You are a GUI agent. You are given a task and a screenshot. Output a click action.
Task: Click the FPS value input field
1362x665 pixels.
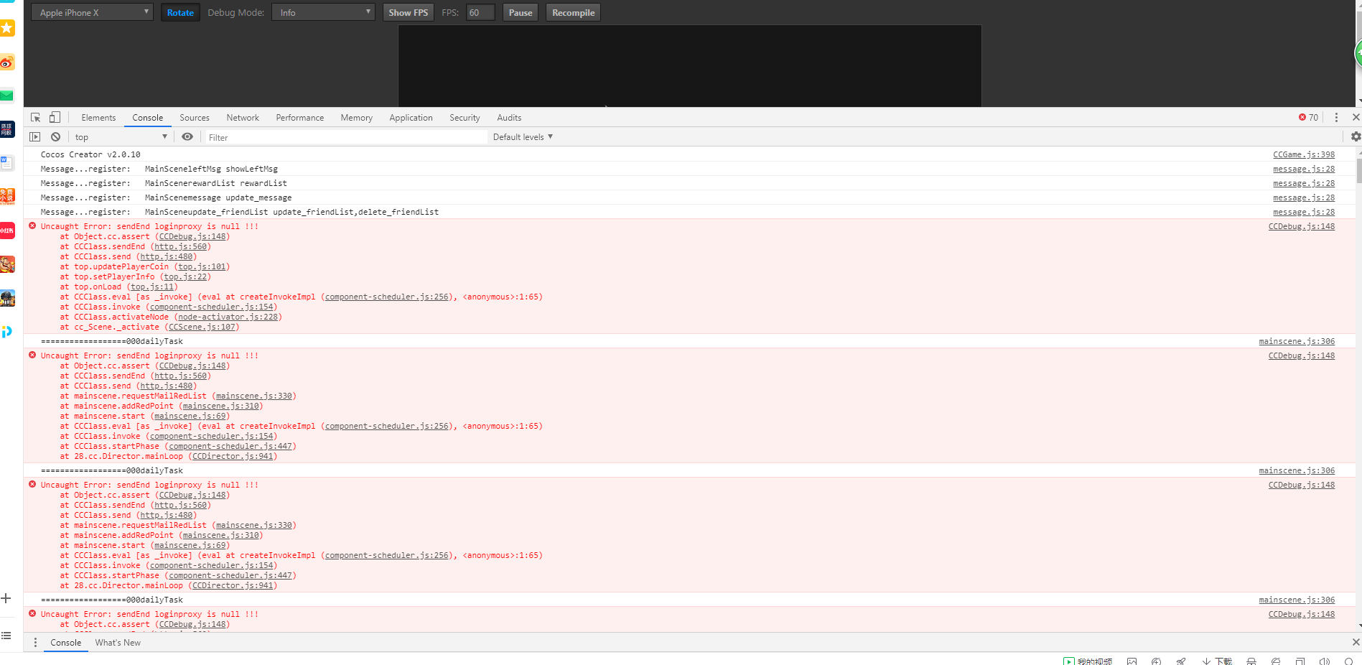coord(480,12)
